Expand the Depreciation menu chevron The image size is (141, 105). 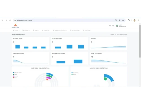tap(80, 30)
